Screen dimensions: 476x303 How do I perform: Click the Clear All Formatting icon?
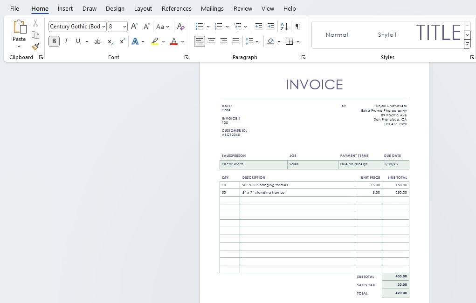click(180, 27)
